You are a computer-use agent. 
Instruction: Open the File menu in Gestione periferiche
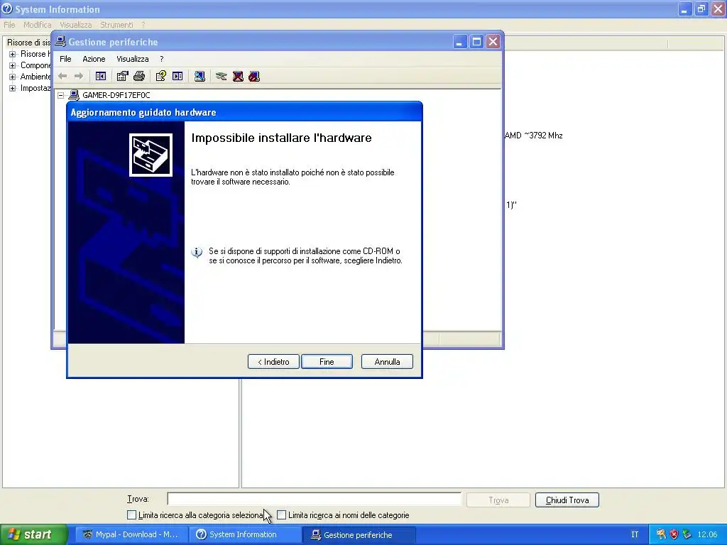coord(65,59)
